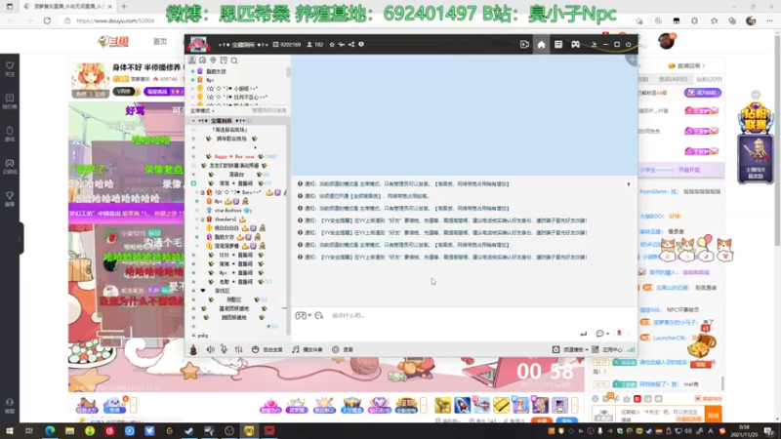Image resolution: width=781 pixels, height=439 pixels.
Task: Open the trophy icon in Douyu sidebar
Action: pos(10,199)
